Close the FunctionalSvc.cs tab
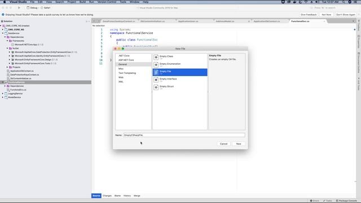This screenshot has height=203, width=361. 324,21
